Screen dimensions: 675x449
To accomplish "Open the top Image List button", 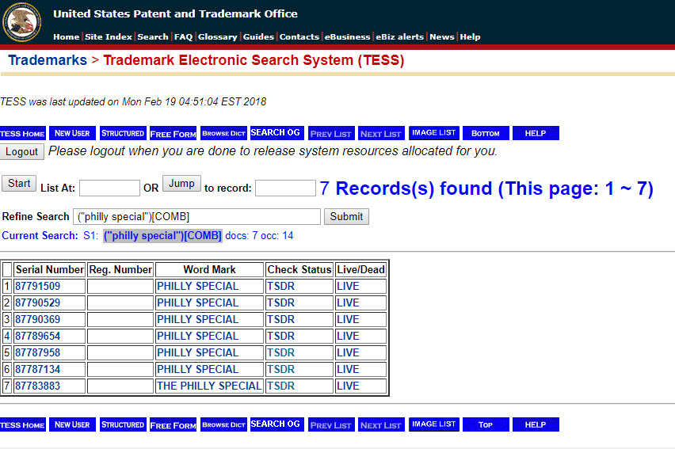I will (x=433, y=133).
